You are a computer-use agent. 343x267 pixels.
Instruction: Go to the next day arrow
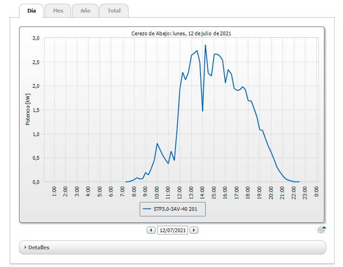tap(194, 230)
